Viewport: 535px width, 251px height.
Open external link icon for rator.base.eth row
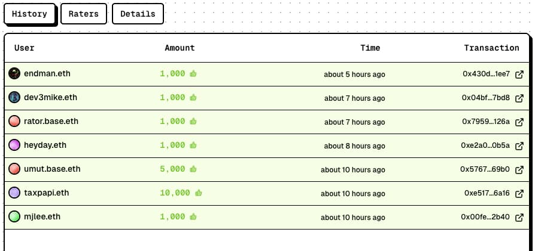[x=519, y=122]
